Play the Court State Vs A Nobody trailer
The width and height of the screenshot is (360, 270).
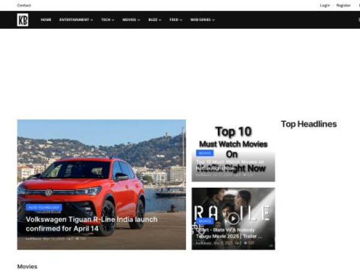pyautogui.click(x=233, y=218)
